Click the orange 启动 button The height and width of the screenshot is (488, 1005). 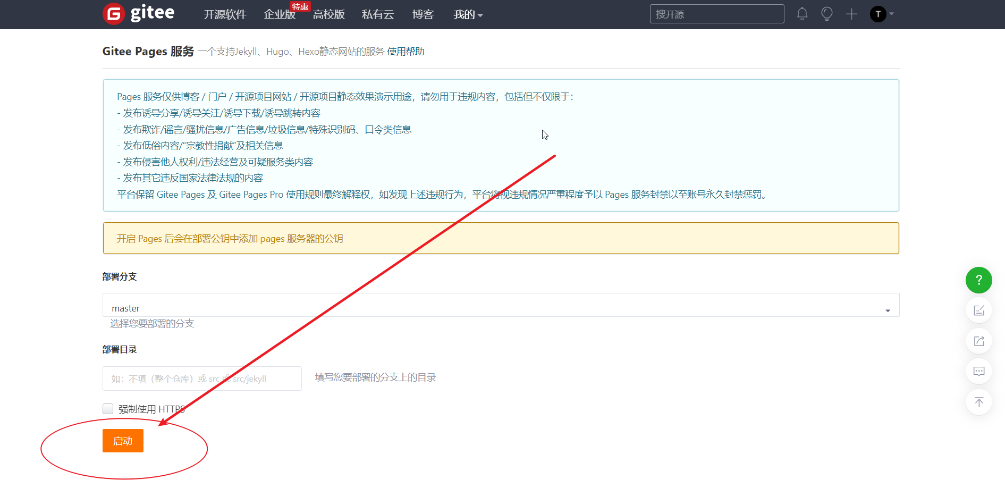[123, 441]
